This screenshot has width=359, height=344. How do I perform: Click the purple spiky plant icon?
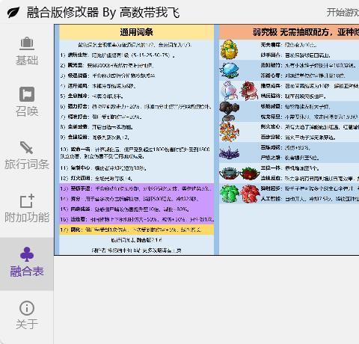click(229, 153)
